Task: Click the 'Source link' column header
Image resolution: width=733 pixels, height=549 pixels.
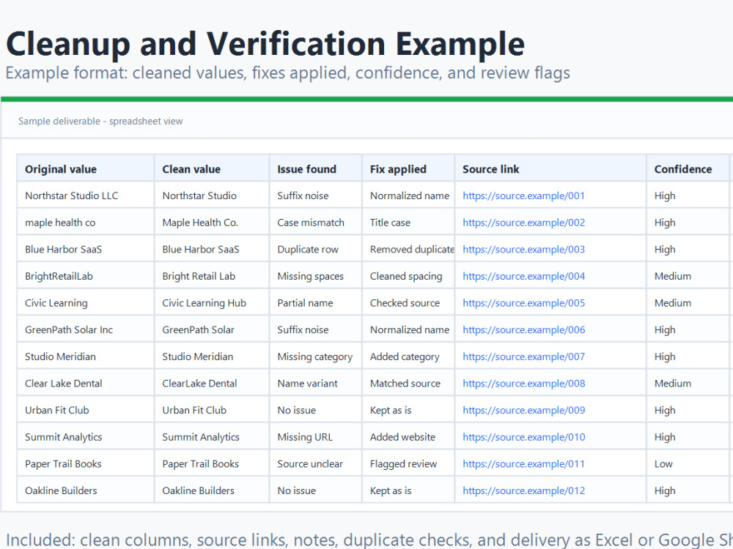Action: (x=550, y=168)
